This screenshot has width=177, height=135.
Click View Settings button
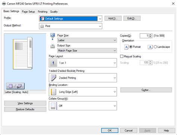(x=25, y=103)
